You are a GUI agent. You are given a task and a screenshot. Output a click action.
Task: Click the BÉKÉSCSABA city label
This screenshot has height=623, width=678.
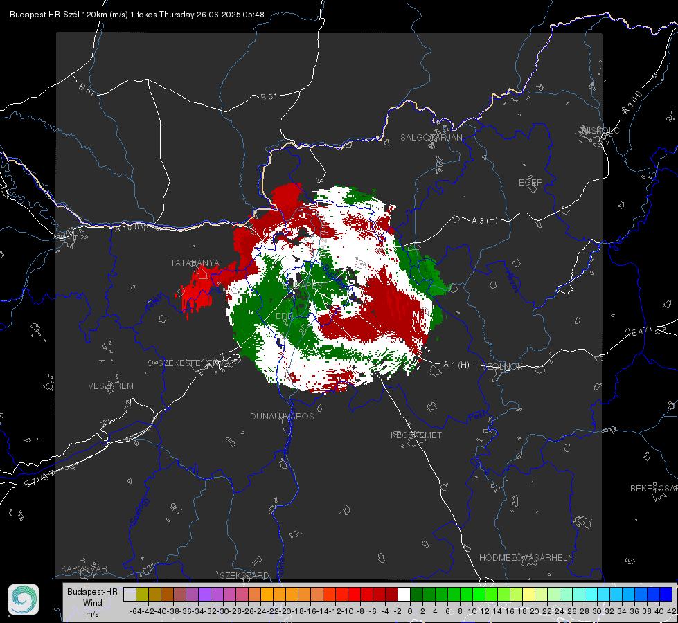point(654,489)
